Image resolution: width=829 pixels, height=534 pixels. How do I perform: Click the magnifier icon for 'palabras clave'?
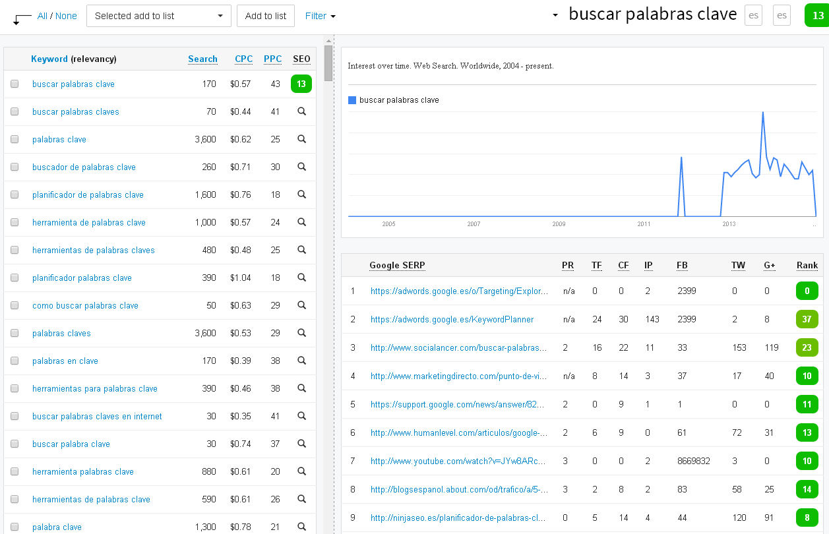(301, 139)
